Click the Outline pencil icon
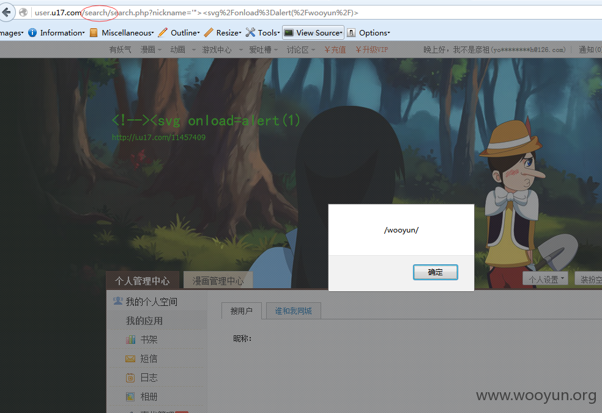602x413 pixels. pos(163,32)
